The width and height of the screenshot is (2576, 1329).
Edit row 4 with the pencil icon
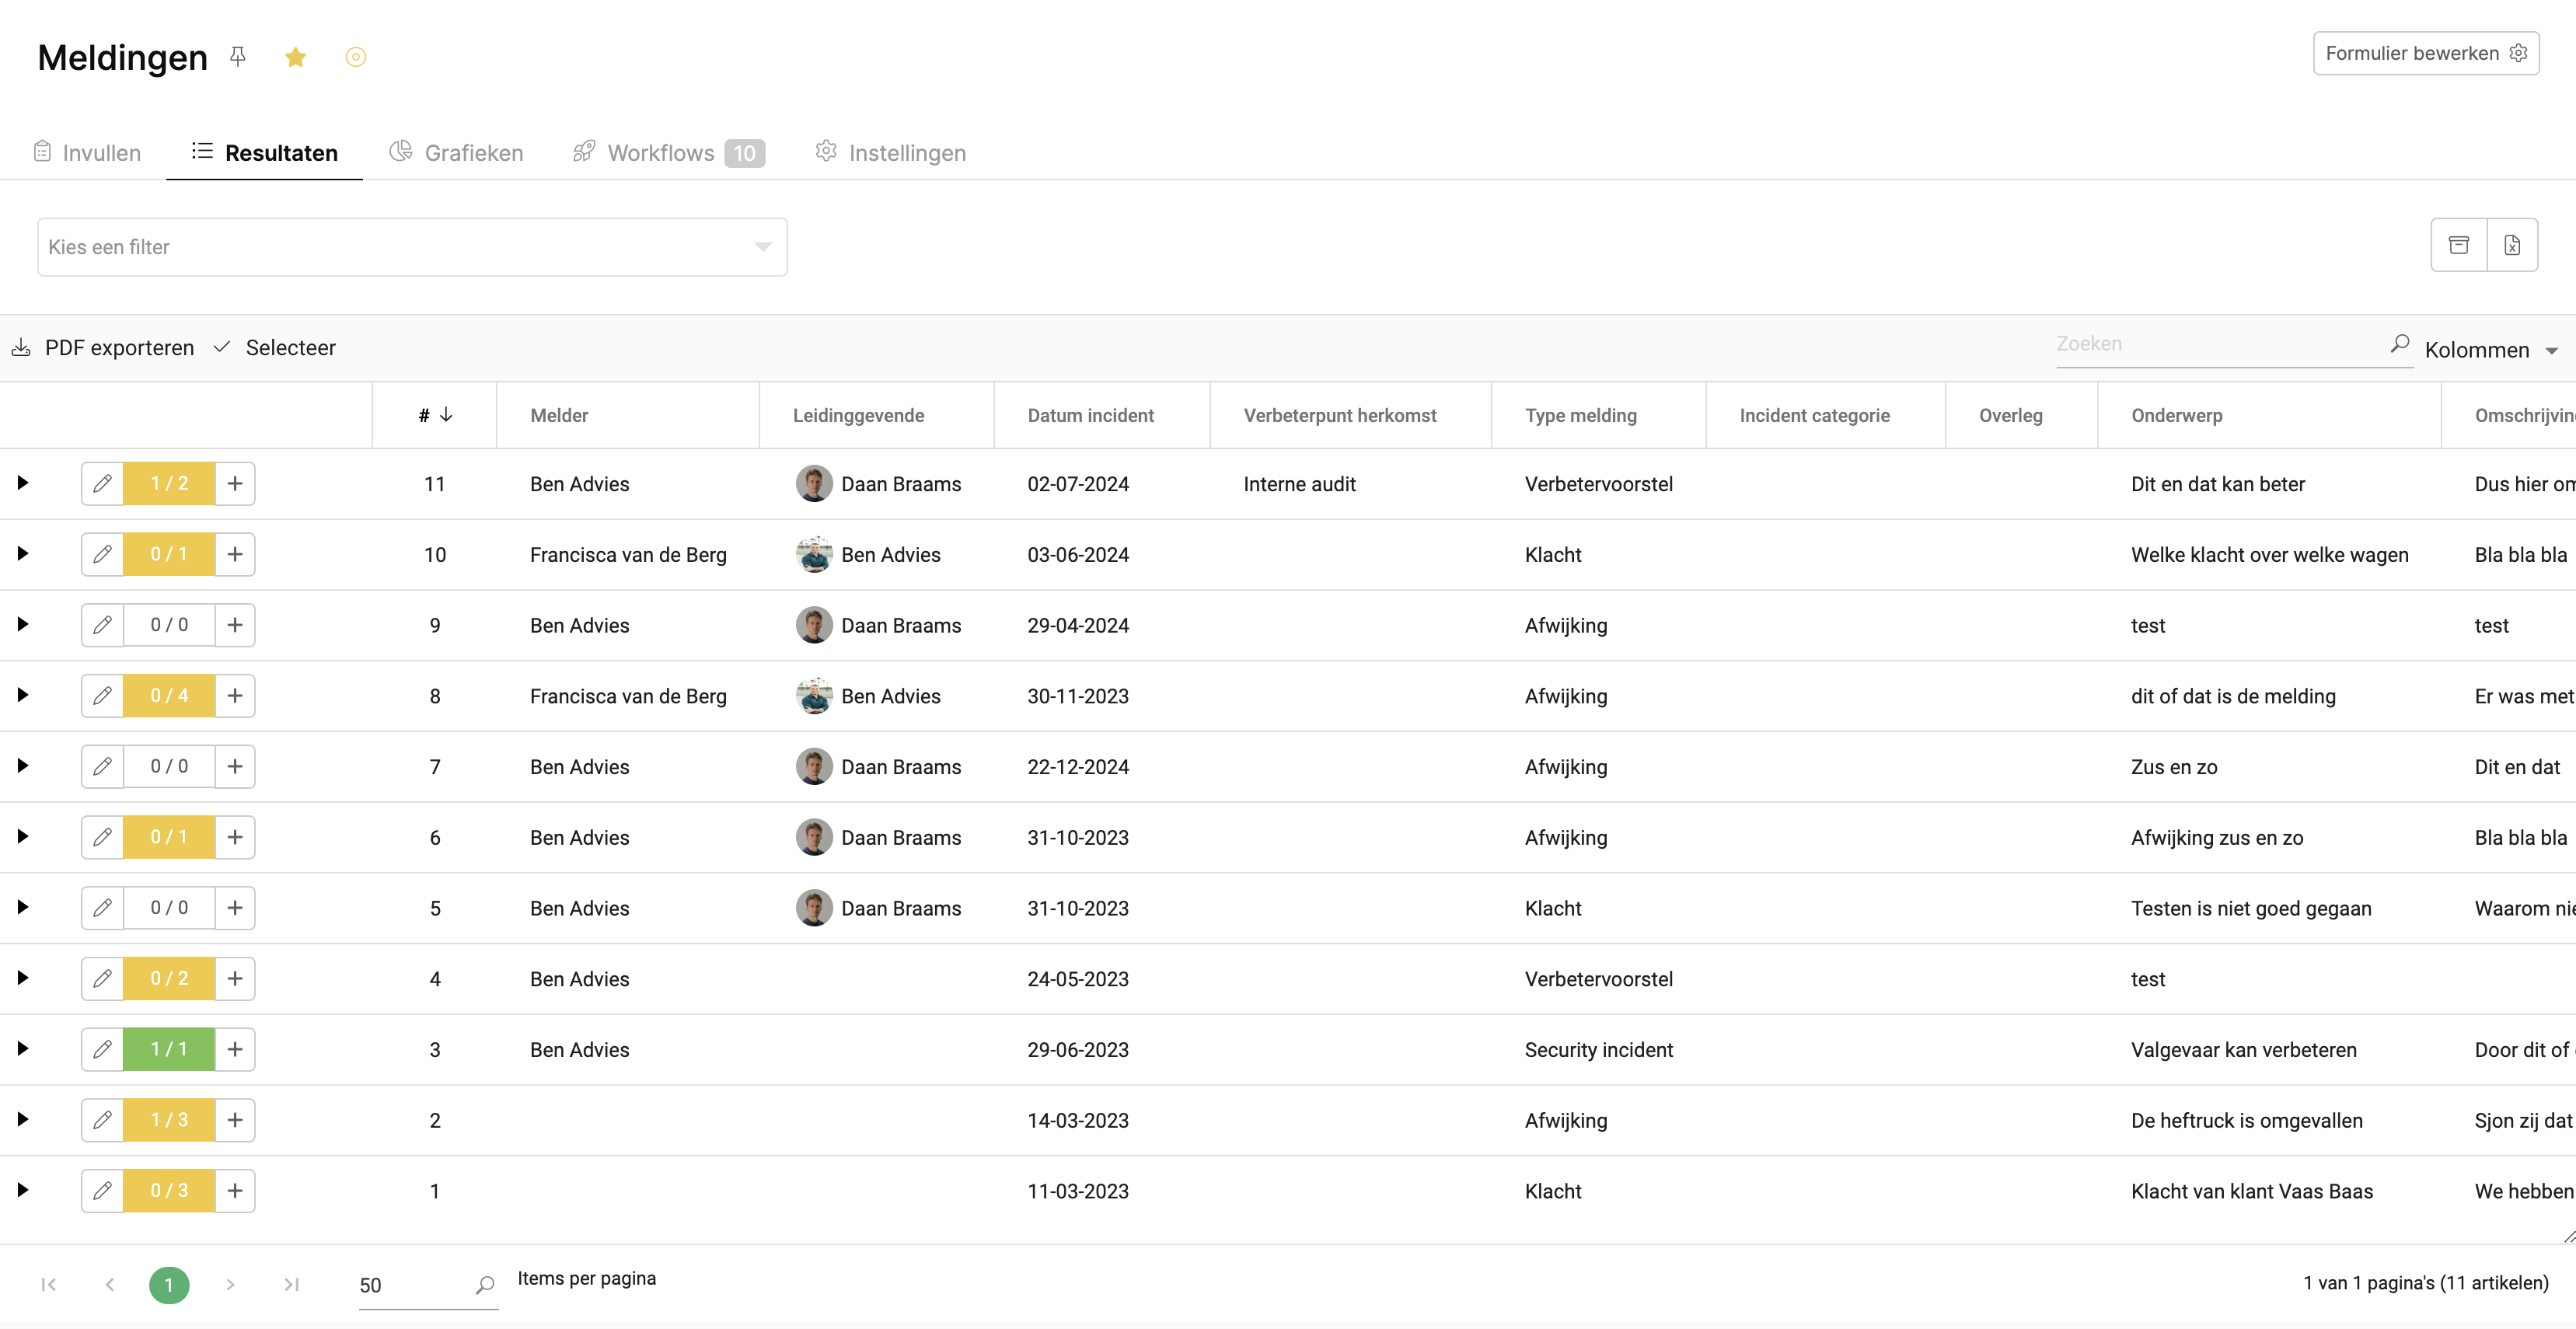[x=102, y=978]
